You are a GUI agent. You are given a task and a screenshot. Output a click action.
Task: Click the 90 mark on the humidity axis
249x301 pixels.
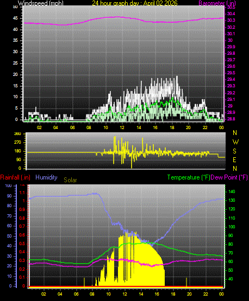pyautogui.click(x=9, y=196)
